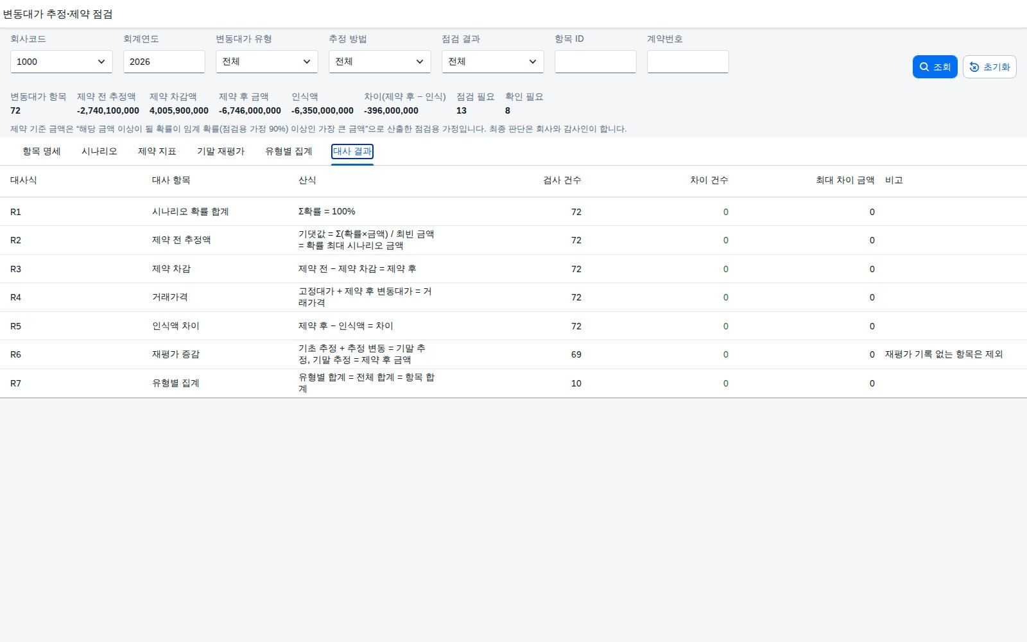Open the 기말 재평가 tab
Viewport: 1027px width, 642px height.
pyautogui.click(x=221, y=152)
